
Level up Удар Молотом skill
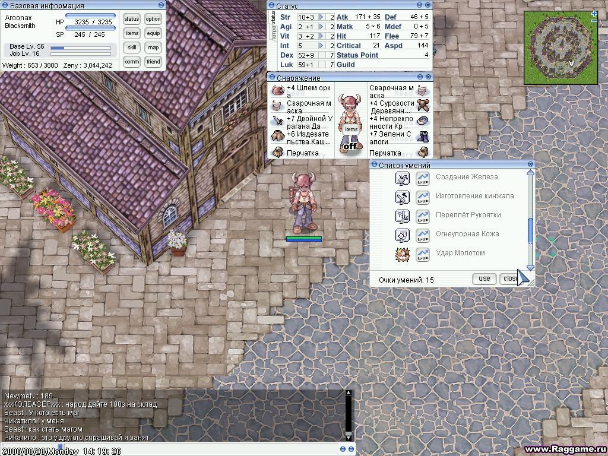pos(423,255)
